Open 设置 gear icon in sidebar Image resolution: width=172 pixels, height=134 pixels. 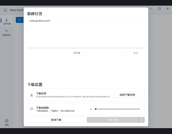click(x=6, y=121)
